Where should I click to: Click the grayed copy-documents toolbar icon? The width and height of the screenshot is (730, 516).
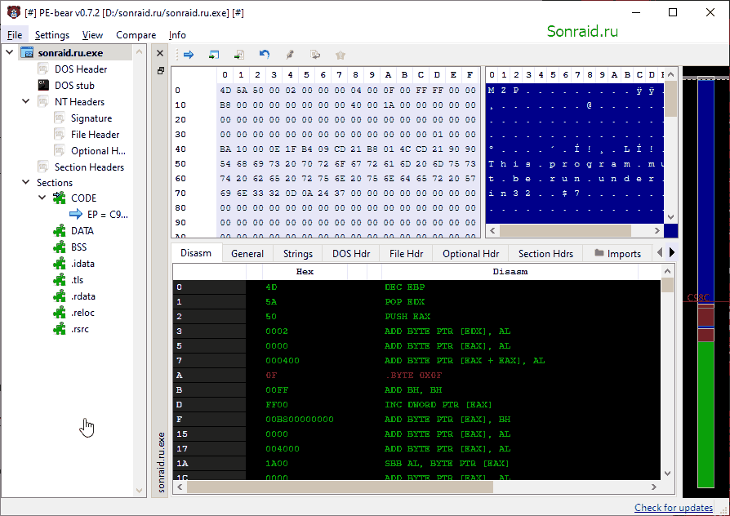click(315, 55)
